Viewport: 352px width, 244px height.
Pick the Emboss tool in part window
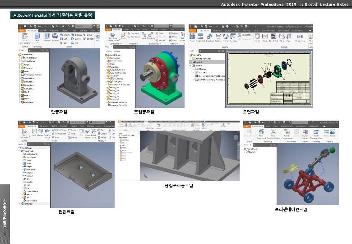pyautogui.click(x=77, y=35)
